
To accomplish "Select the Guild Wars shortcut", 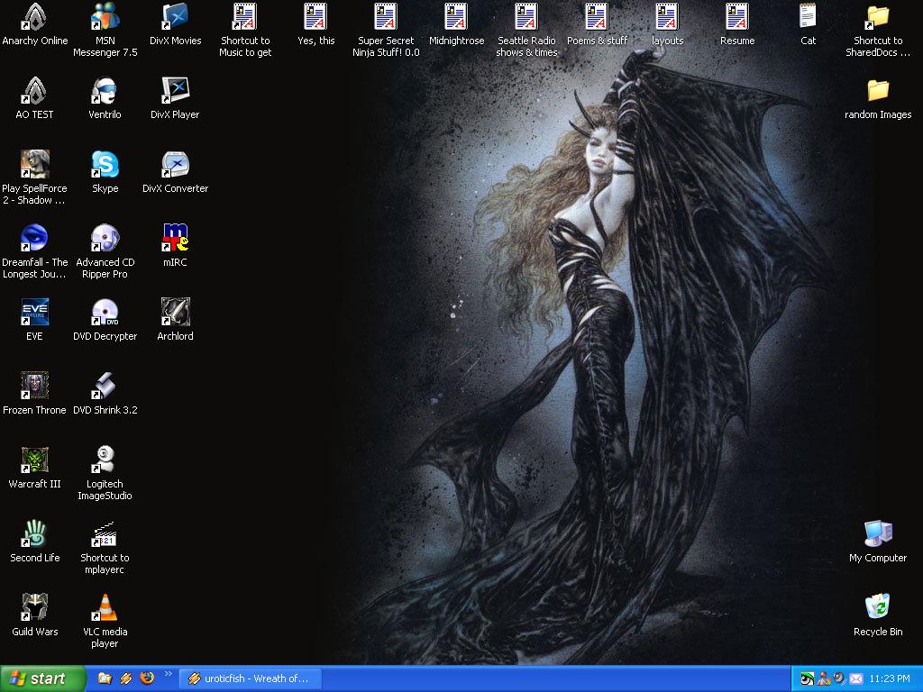I will pyautogui.click(x=34, y=608).
